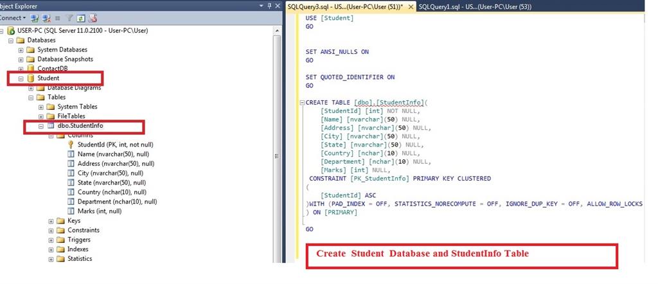Expand the FileTables folder
658x284 pixels.
pyautogui.click(x=40, y=117)
